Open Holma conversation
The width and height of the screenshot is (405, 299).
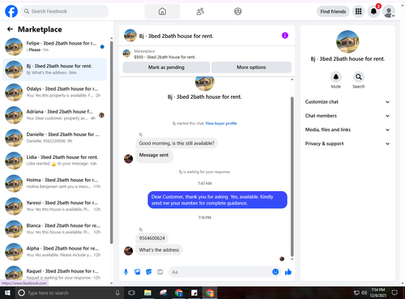54,183
